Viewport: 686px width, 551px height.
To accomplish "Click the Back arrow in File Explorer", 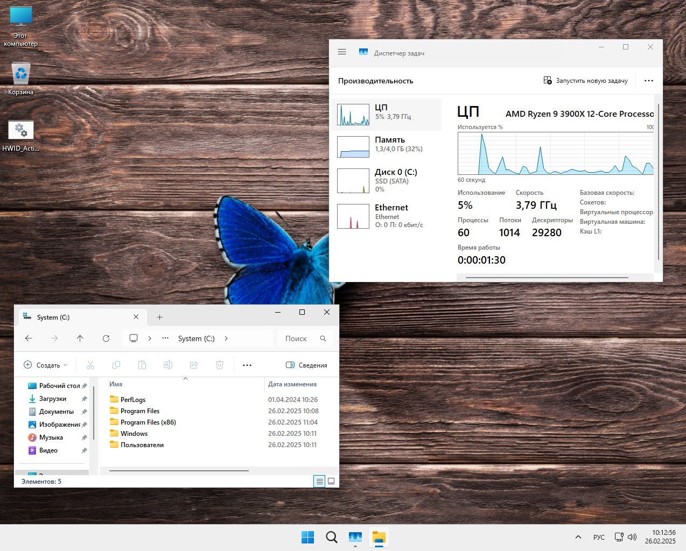I will point(29,338).
